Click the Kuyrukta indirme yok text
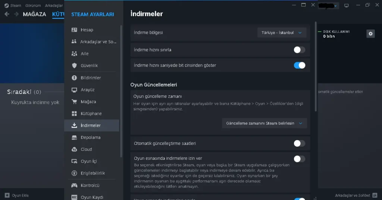Image resolution: width=382 pixels, height=200 pixels. coord(35,102)
